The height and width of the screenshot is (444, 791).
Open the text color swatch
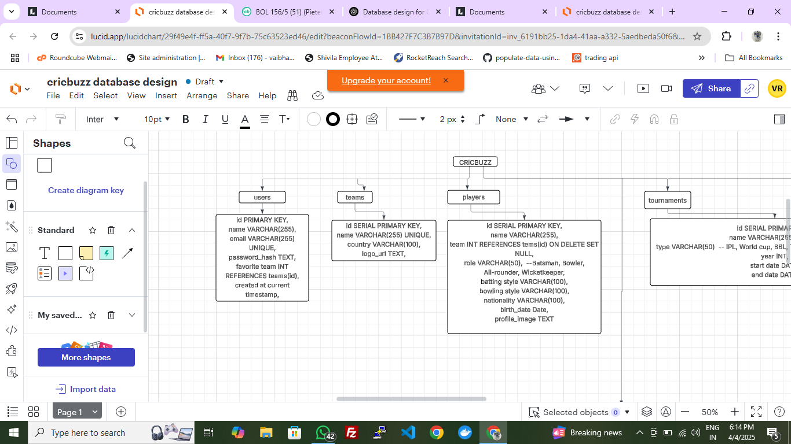click(245, 120)
